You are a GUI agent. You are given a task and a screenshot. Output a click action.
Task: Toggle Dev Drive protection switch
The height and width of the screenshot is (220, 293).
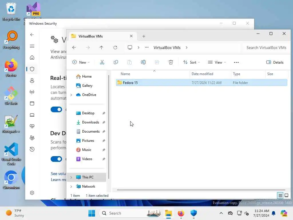[x=56, y=159]
